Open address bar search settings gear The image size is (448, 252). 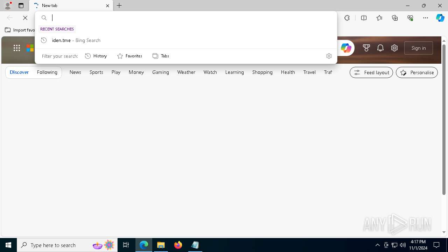329,56
